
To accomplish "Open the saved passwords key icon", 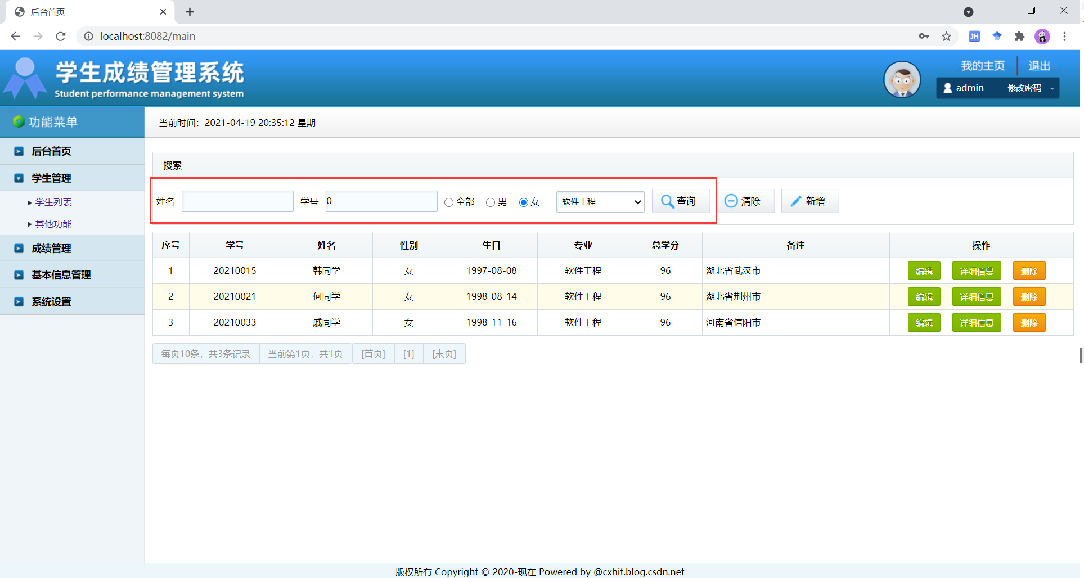I will click(924, 36).
